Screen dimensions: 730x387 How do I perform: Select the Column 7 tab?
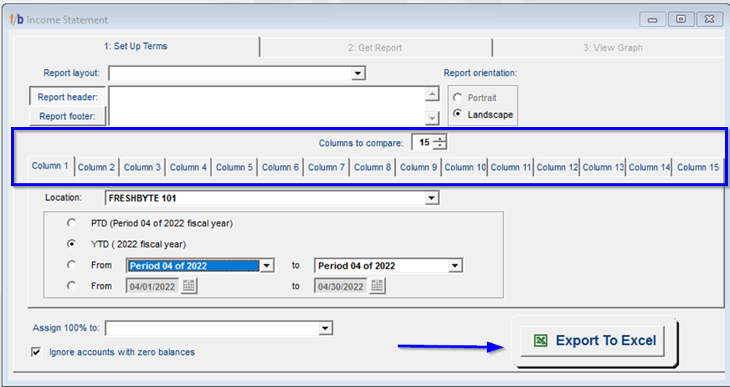(327, 167)
